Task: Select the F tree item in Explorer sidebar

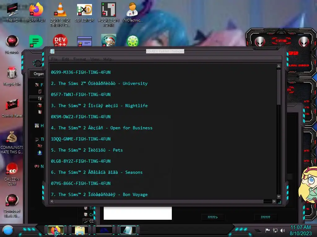Action: (39, 85)
